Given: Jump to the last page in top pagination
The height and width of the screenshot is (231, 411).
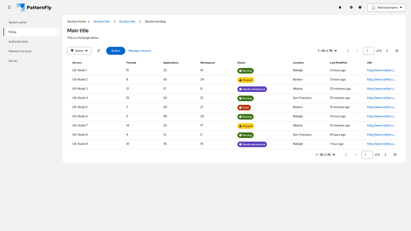Looking at the screenshot, I should point(397,51).
